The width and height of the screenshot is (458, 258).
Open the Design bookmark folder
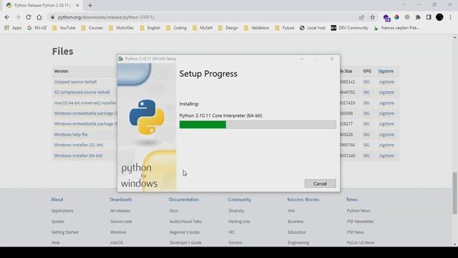[228, 28]
